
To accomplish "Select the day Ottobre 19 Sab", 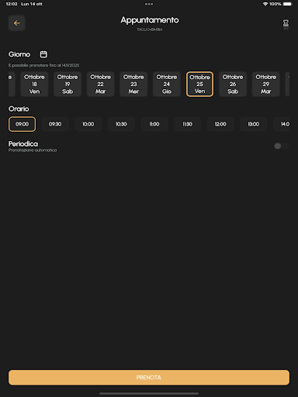I will coord(68,84).
